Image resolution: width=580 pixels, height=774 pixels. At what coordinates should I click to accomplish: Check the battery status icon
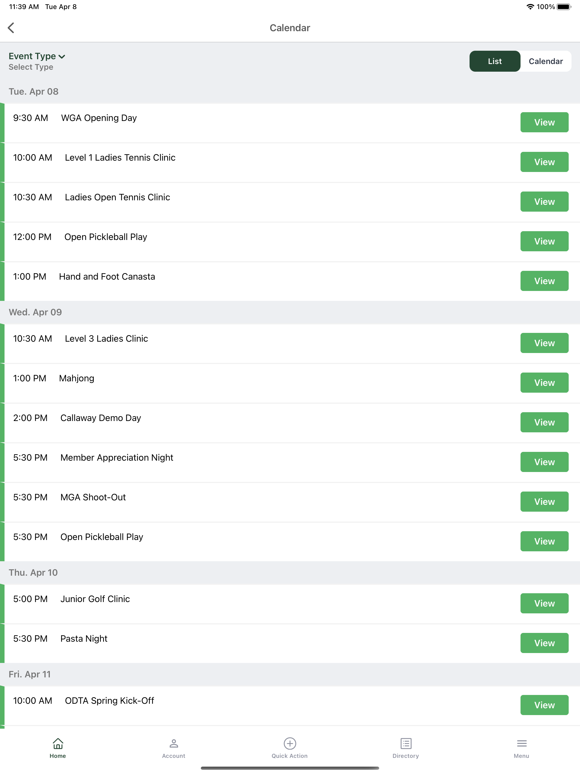(564, 7)
